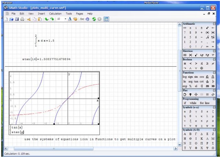Redo action with the green forward arrow
220x158 pixels.
click(52, 19)
